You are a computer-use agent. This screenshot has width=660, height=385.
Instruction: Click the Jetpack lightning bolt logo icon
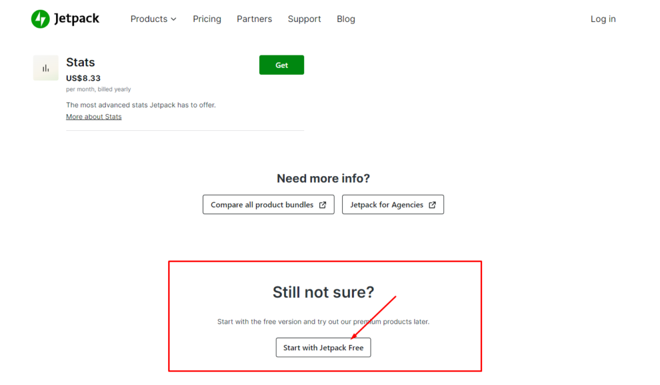click(x=41, y=19)
